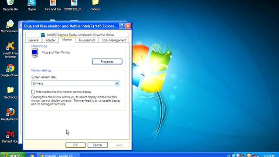Toggle Hide modes that this monitor cannot display
Screen dimensions: 279x157
[x=33, y=92]
